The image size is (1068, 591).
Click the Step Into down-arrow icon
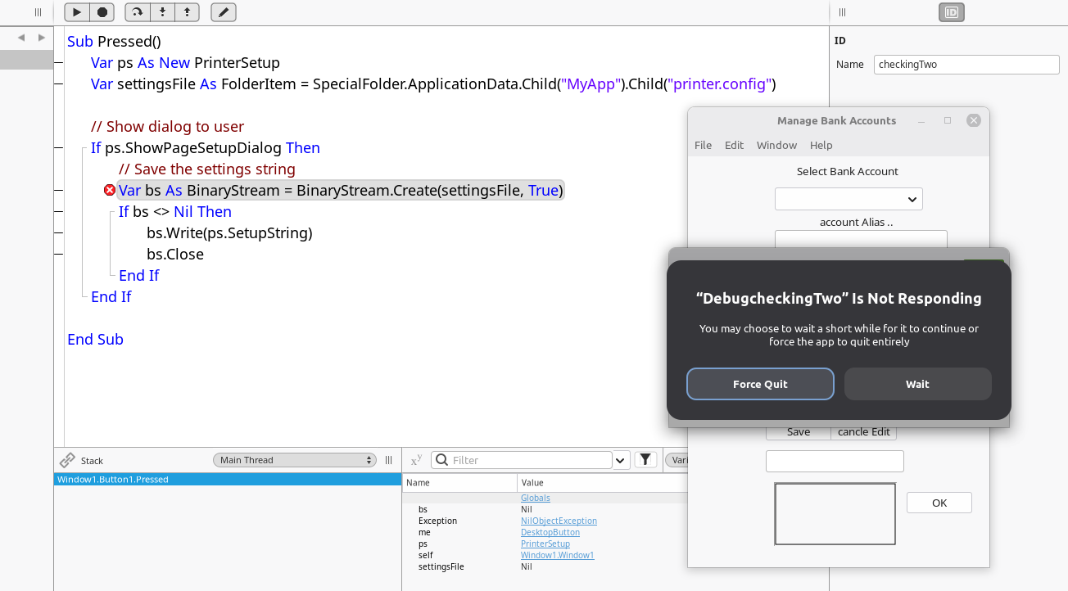coord(163,12)
